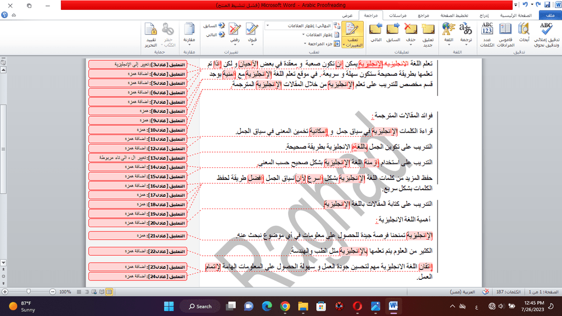This screenshot has height=316, width=562.
Task: Go to Previous change (السابق) in changes group
Action: point(214,26)
